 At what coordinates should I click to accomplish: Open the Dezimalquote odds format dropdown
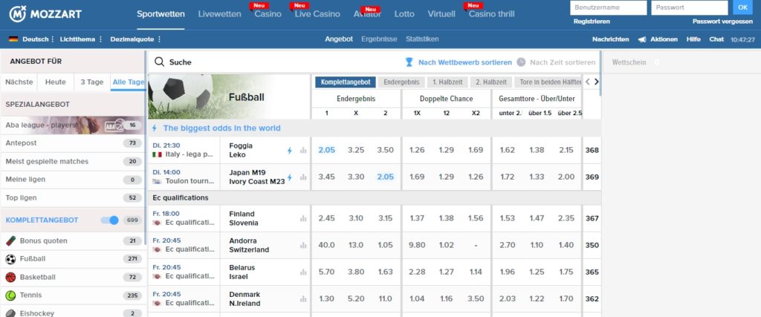[x=135, y=39]
